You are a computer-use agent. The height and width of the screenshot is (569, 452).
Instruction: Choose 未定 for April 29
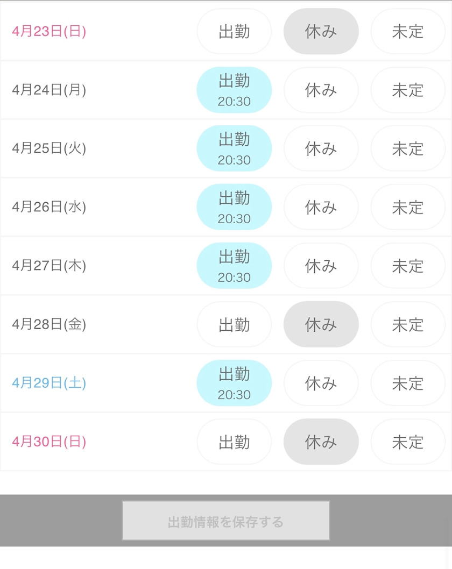(408, 383)
